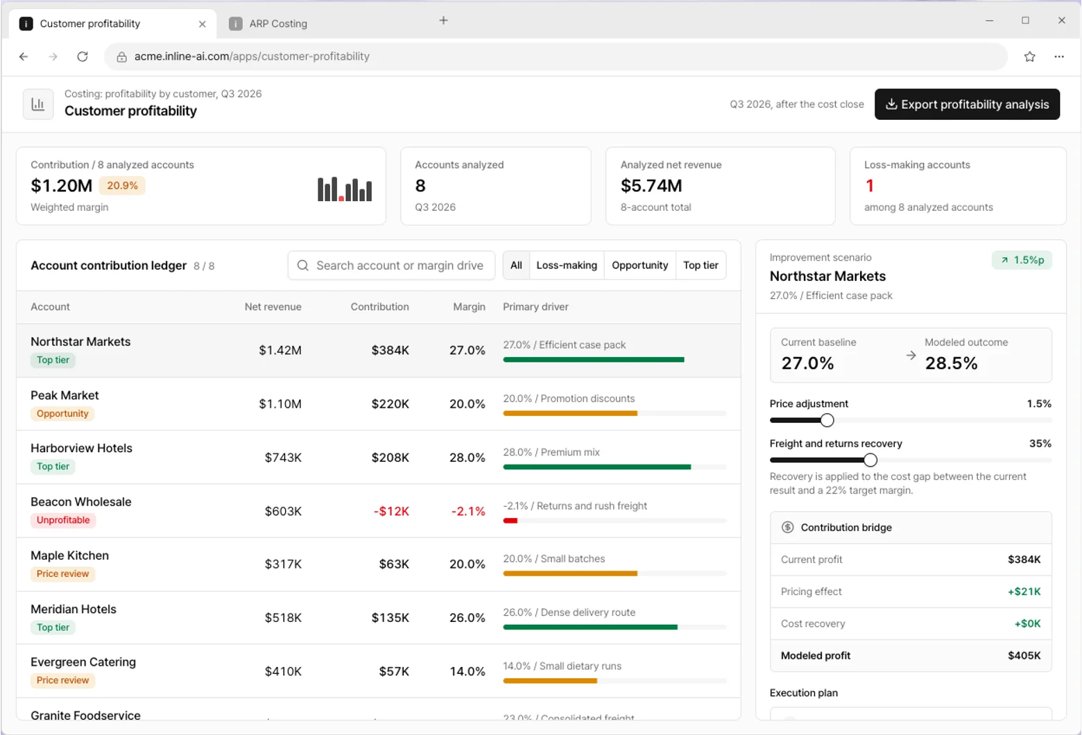
Task: Click the Modeled profit $405K value
Action: pyautogui.click(x=1024, y=655)
